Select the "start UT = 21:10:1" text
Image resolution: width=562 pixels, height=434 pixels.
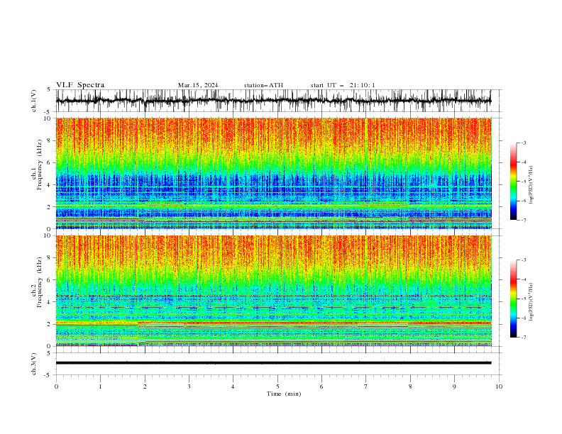[343, 85]
